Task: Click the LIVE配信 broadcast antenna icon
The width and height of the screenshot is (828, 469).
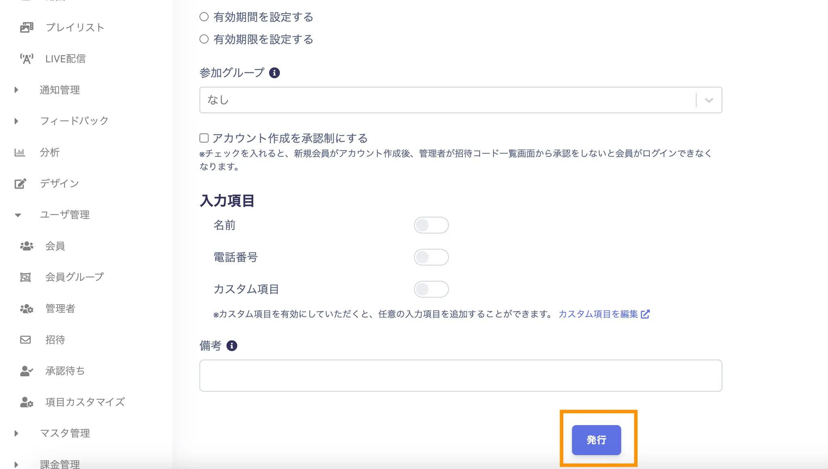Action: pos(27,59)
